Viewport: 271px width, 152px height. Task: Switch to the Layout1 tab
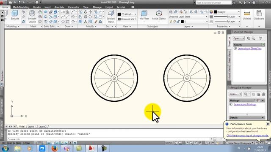32,127
